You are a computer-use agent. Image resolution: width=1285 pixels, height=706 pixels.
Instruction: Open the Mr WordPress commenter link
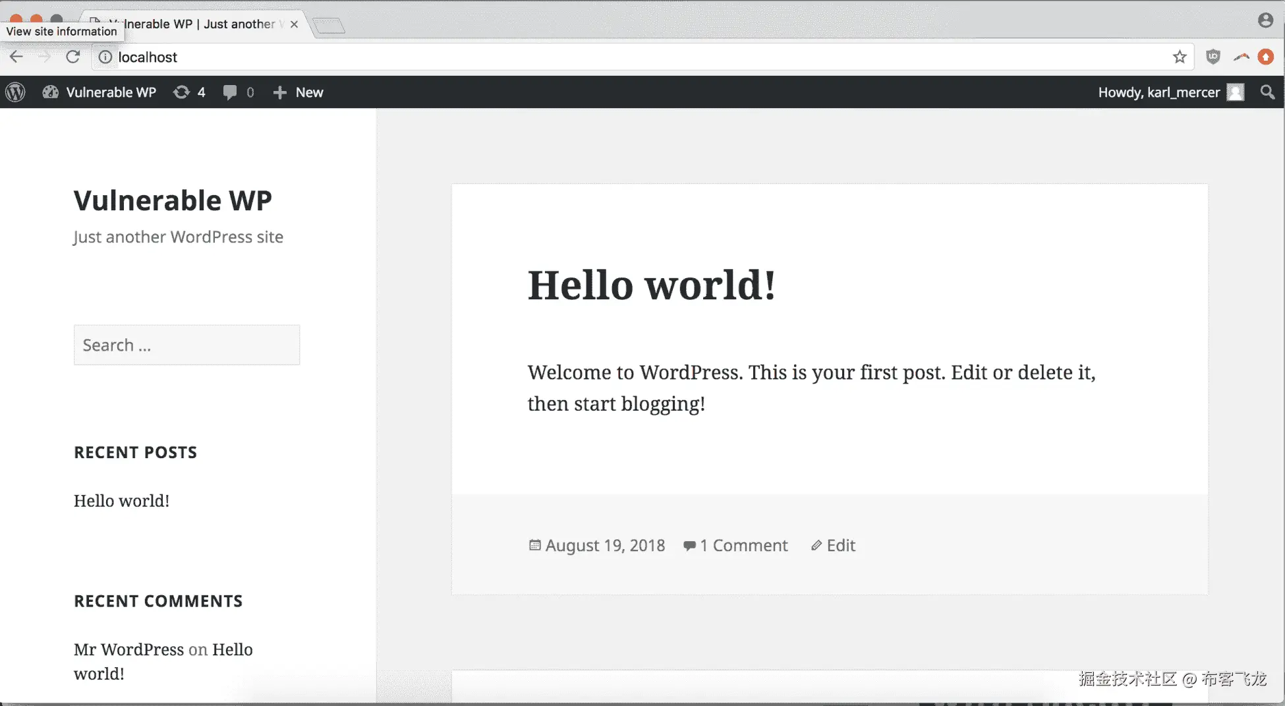coord(128,649)
